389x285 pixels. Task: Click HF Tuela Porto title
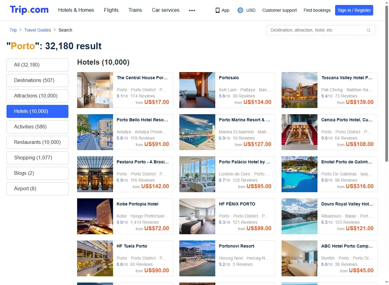pos(132,246)
